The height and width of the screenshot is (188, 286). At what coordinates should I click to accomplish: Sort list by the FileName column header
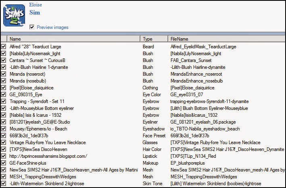point(227,39)
